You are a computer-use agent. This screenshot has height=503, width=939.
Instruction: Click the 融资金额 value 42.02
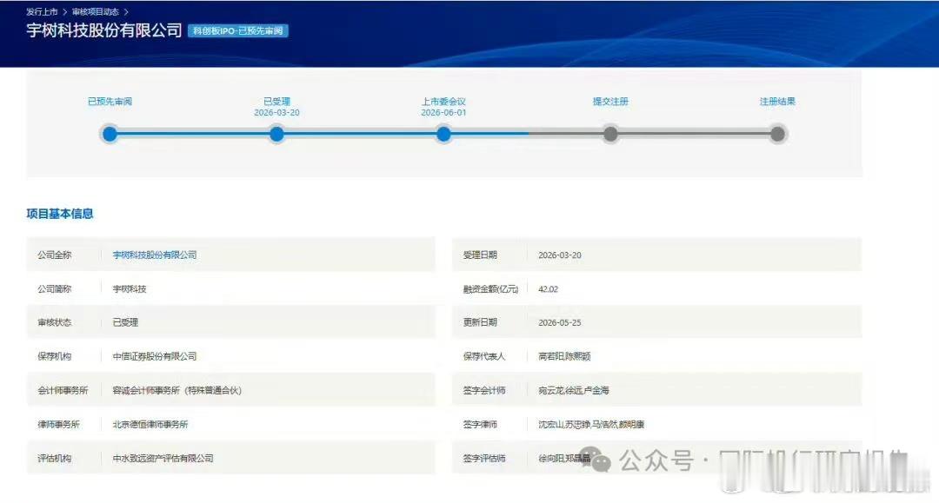pyautogui.click(x=548, y=289)
